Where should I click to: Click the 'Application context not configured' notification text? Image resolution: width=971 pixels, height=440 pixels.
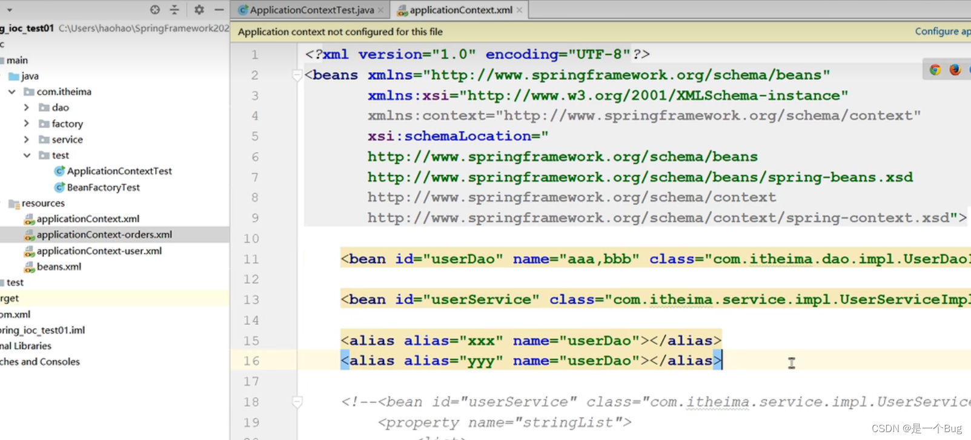click(340, 31)
